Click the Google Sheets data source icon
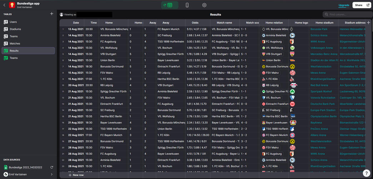The width and height of the screenshot is (373, 179). click(6, 167)
